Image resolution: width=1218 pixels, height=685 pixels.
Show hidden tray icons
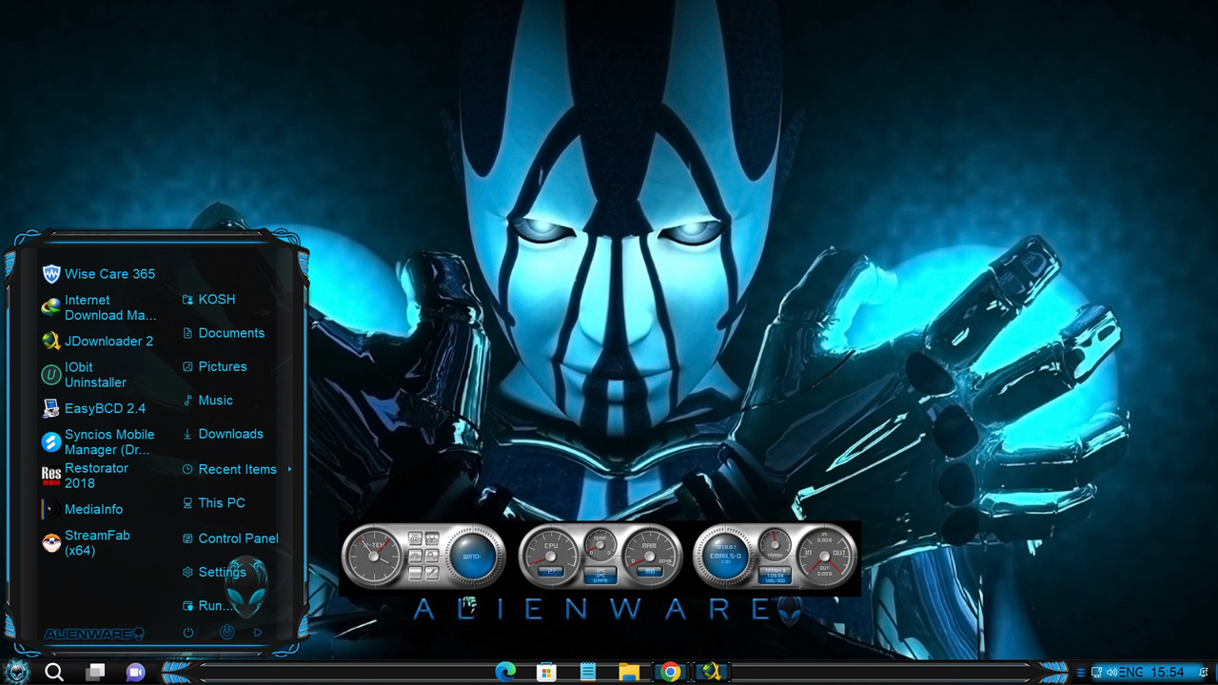(x=1079, y=673)
